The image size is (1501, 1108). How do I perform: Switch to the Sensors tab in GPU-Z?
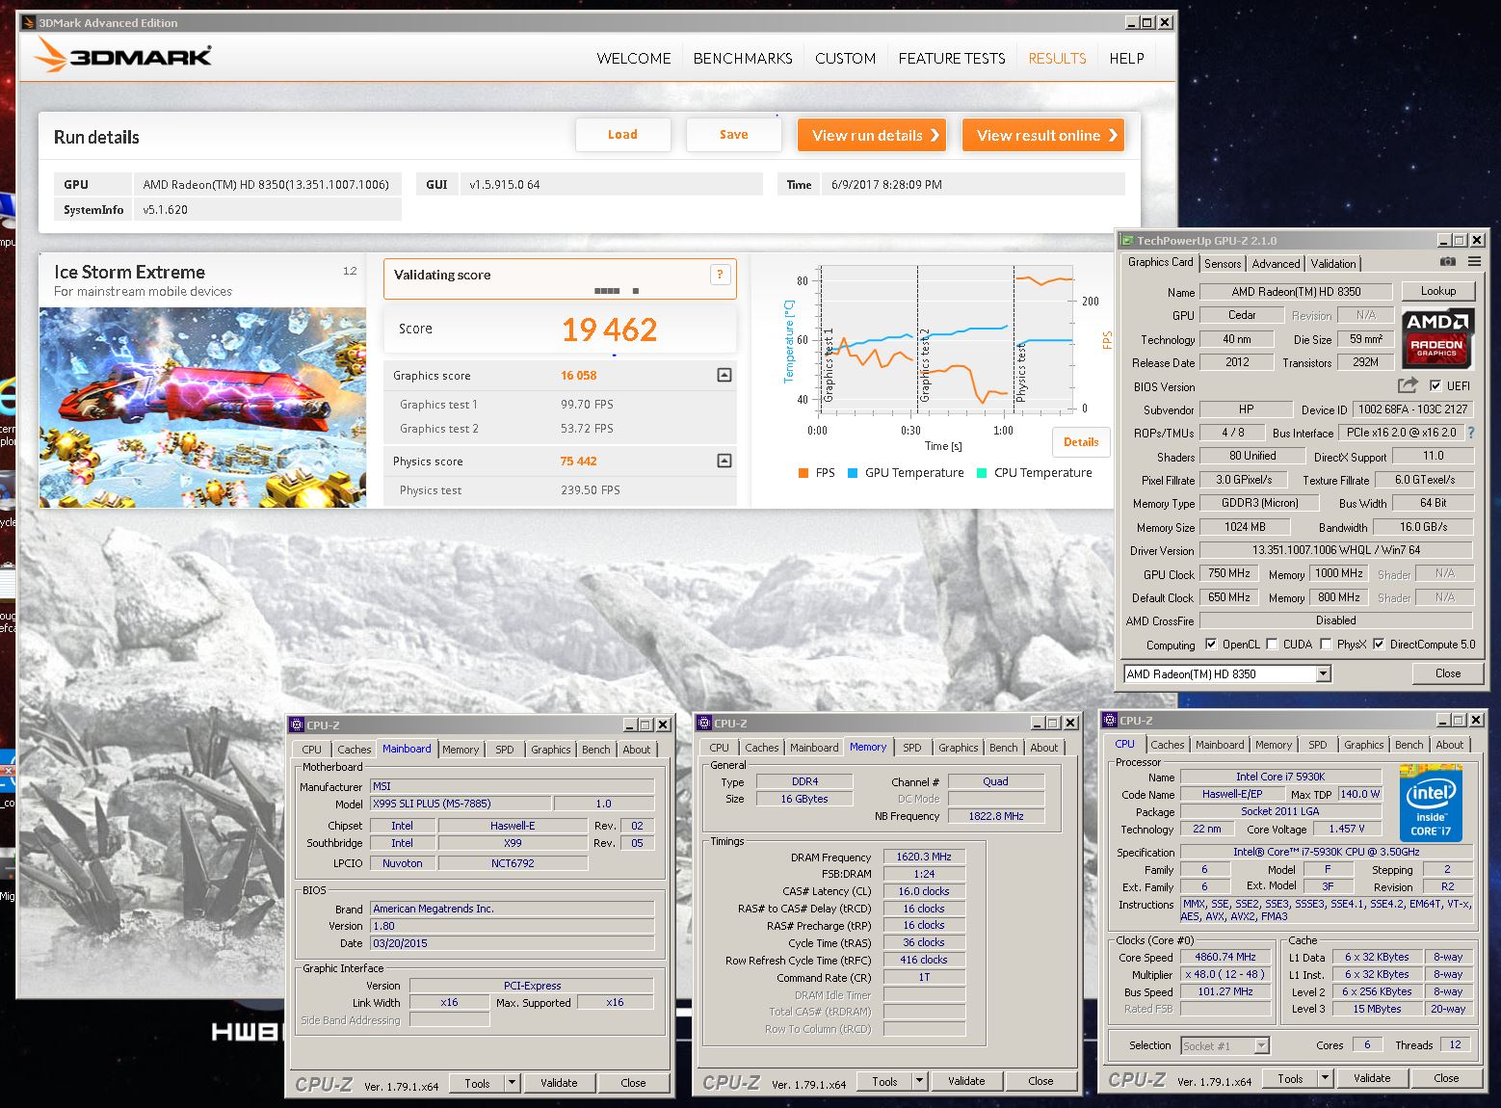point(1223,263)
